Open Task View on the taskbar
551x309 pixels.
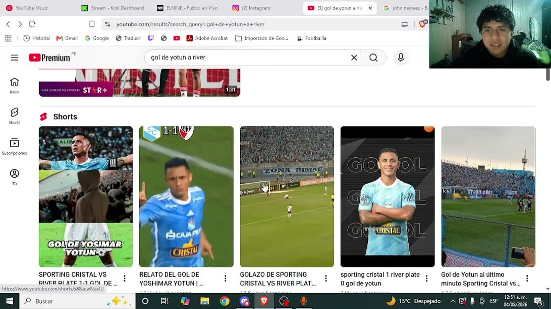tap(164, 301)
